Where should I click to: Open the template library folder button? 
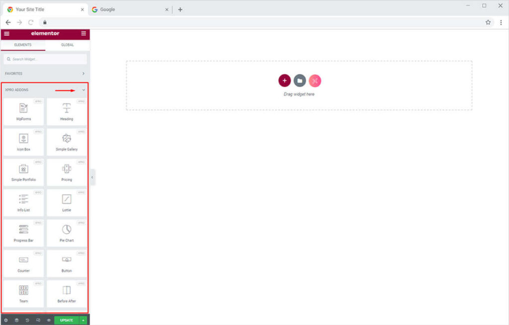coord(299,80)
